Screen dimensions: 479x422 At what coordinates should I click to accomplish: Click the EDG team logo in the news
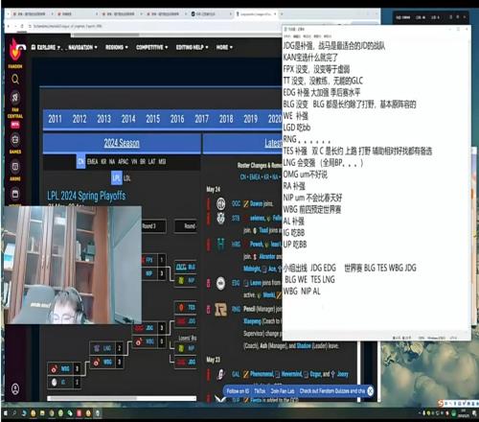click(220, 283)
